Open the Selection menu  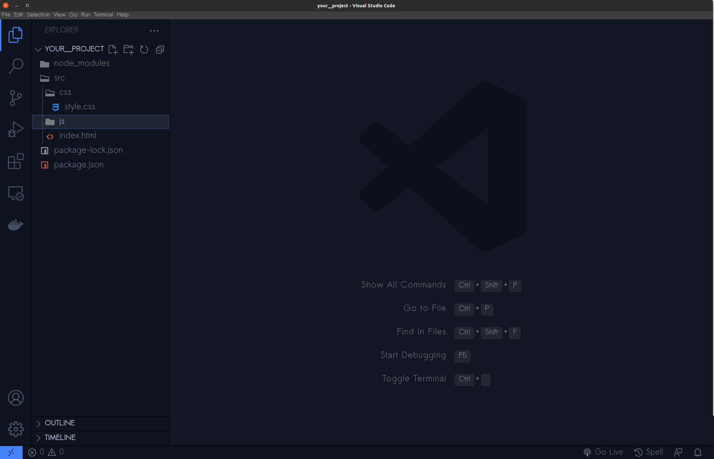tap(38, 15)
